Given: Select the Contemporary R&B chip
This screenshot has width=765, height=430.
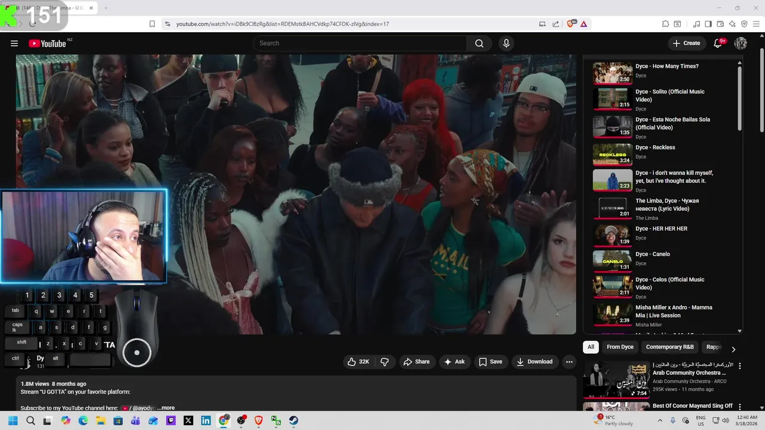Looking at the screenshot, I should [x=669, y=347].
